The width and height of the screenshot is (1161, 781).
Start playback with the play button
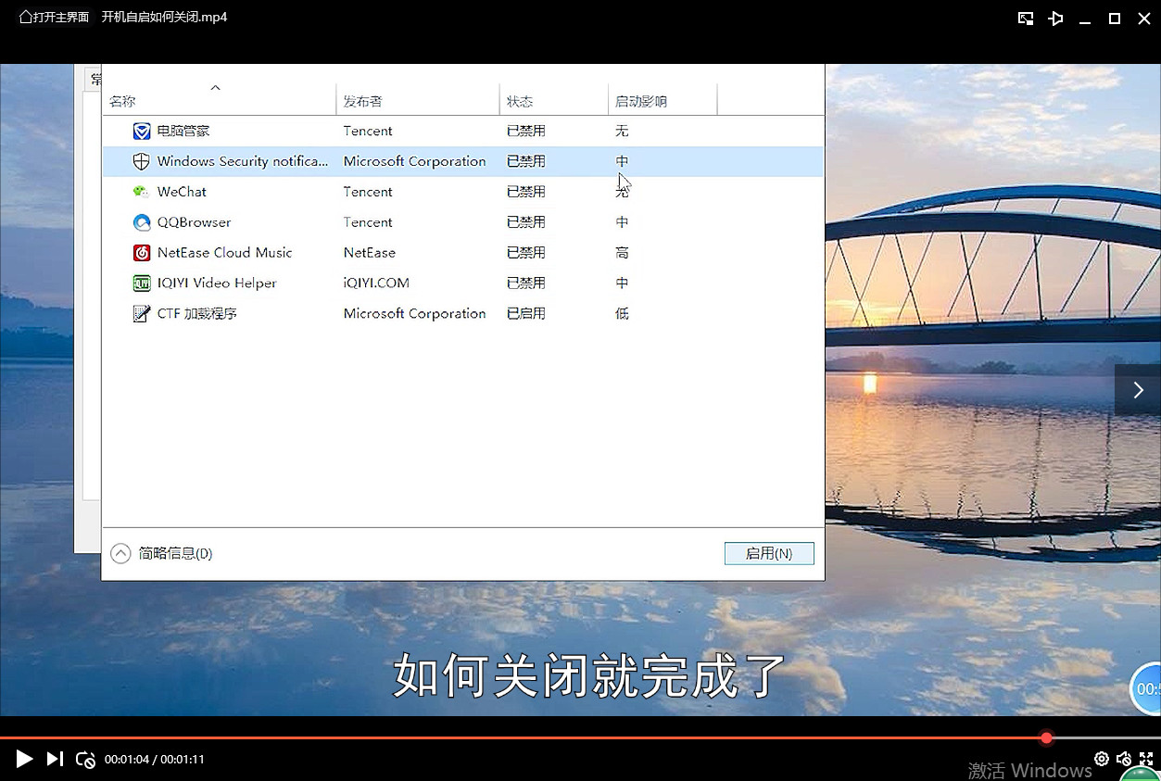[25, 759]
